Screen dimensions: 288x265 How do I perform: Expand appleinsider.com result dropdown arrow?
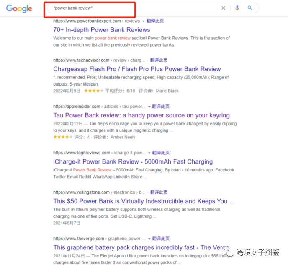click(x=149, y=107)
